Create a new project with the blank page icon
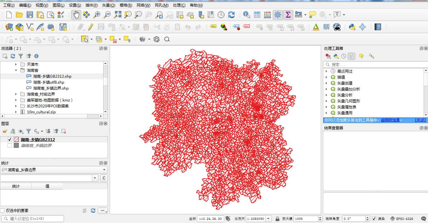 click(9, 15)
